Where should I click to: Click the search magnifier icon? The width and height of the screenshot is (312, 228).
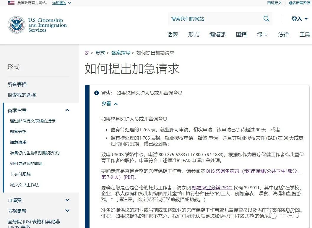266,19
